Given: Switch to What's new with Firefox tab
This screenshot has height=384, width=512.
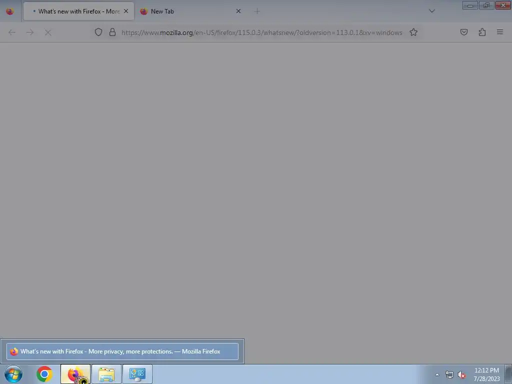Looking at the screenshot, I should pos(78,11).
